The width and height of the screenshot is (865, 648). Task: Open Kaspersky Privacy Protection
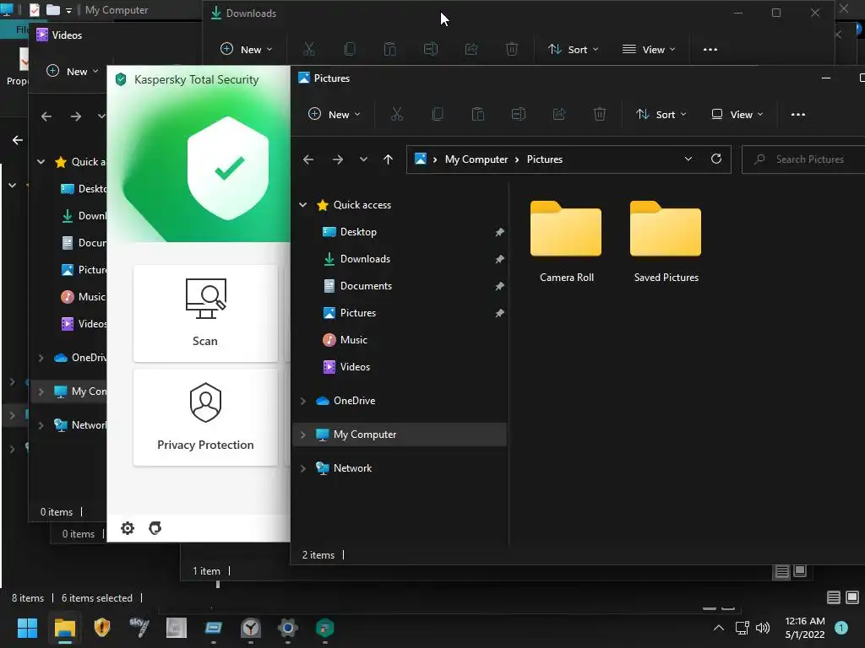(205, 417)
